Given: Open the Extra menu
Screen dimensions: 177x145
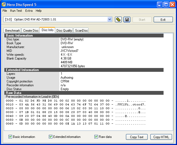Looking at the screenshot, I should [29, 11].
